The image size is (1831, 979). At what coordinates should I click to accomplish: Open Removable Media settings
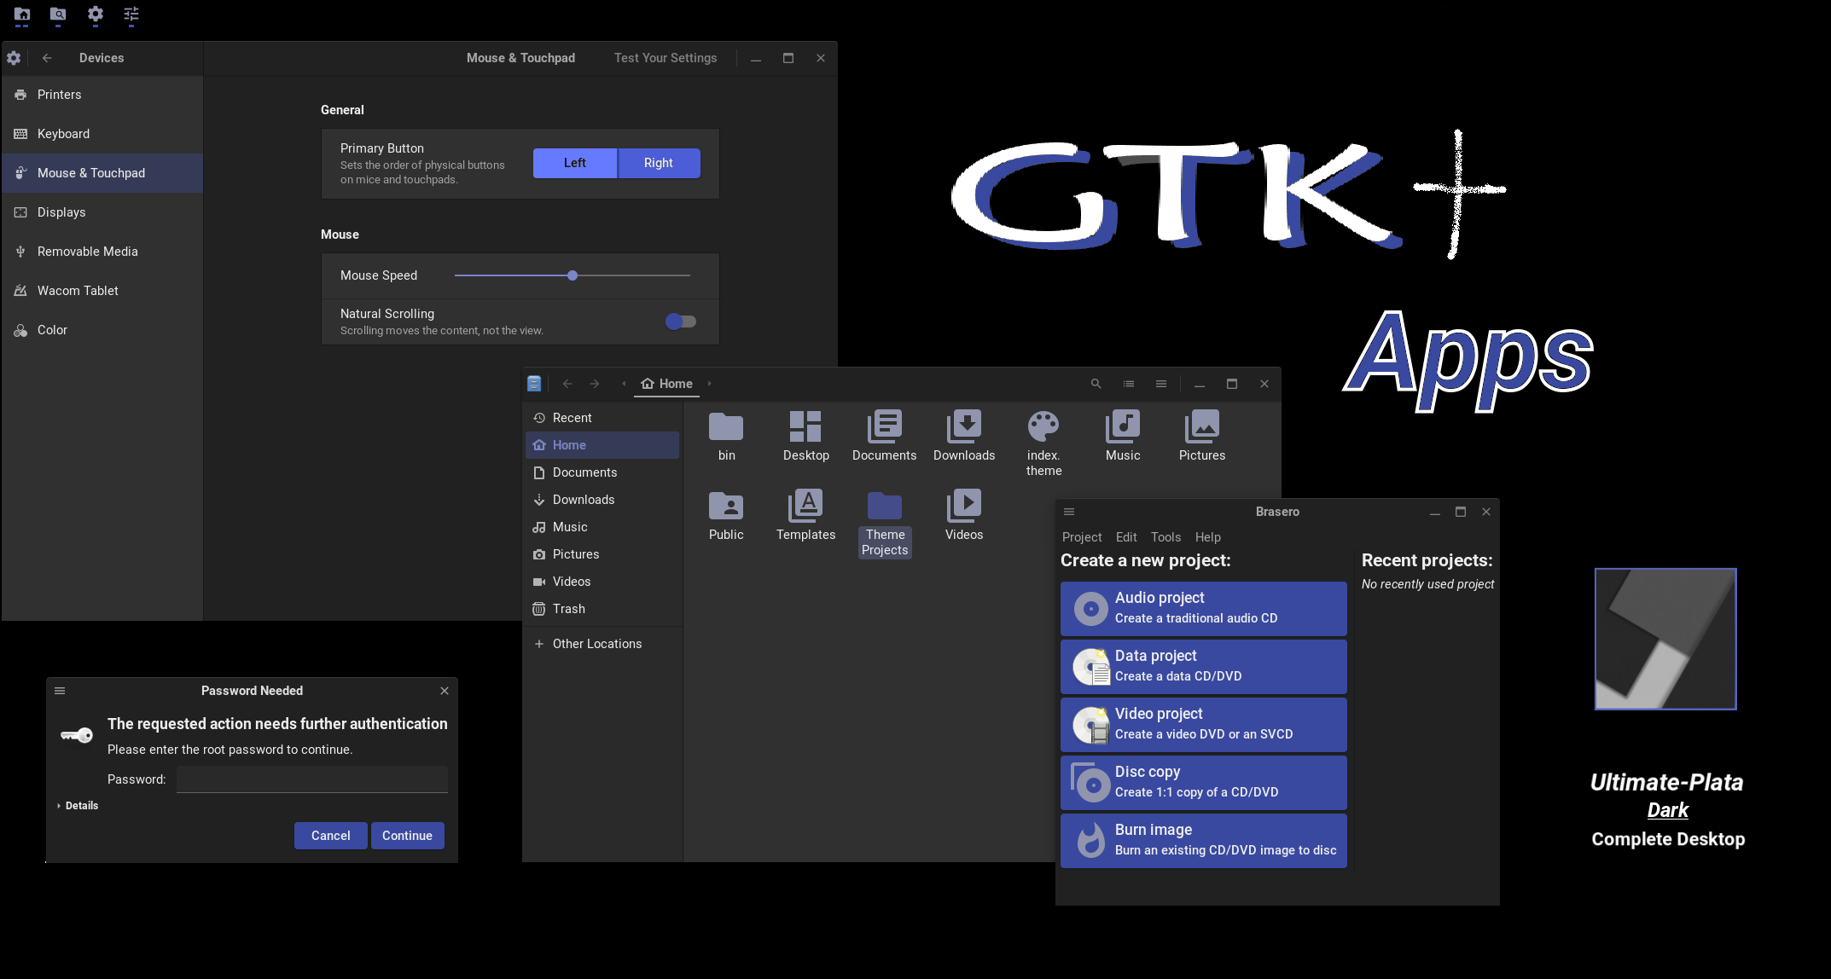pos(102,252)
